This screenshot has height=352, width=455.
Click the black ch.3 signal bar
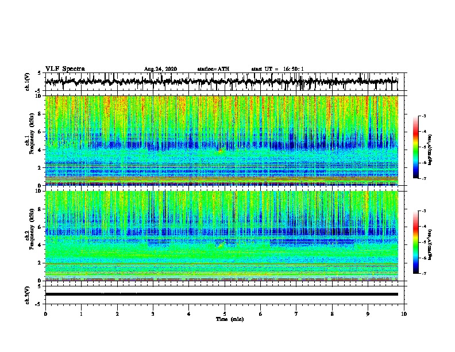(x=222, y=294)
